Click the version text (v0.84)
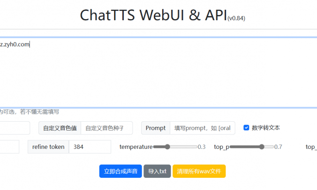Screen dimensions: 317x190 coord(236,18)
